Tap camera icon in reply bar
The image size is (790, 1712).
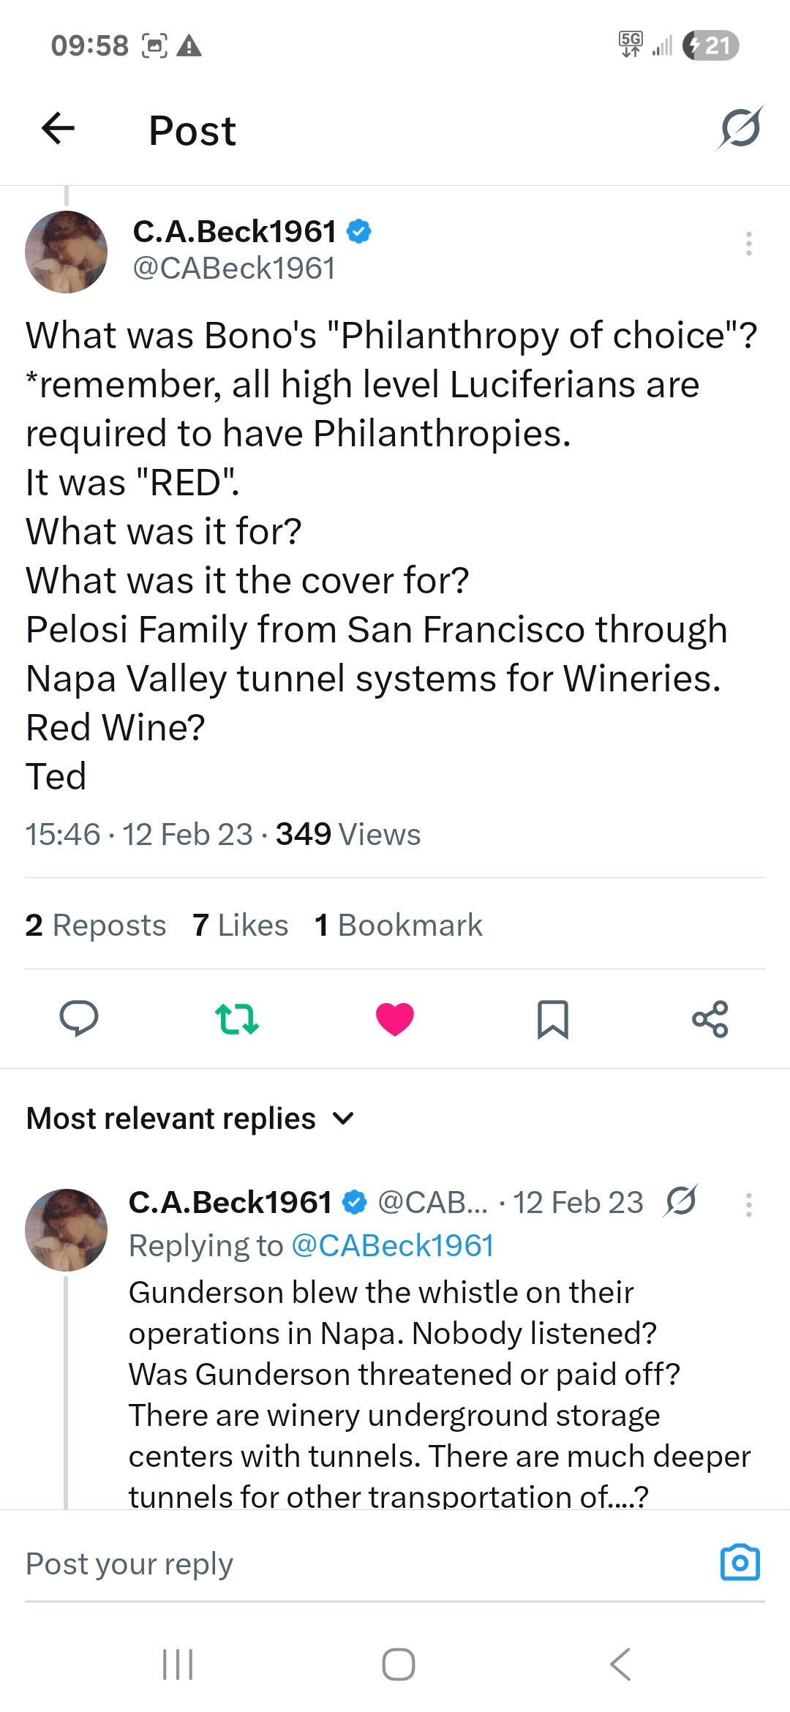(x=740, y=1563)
